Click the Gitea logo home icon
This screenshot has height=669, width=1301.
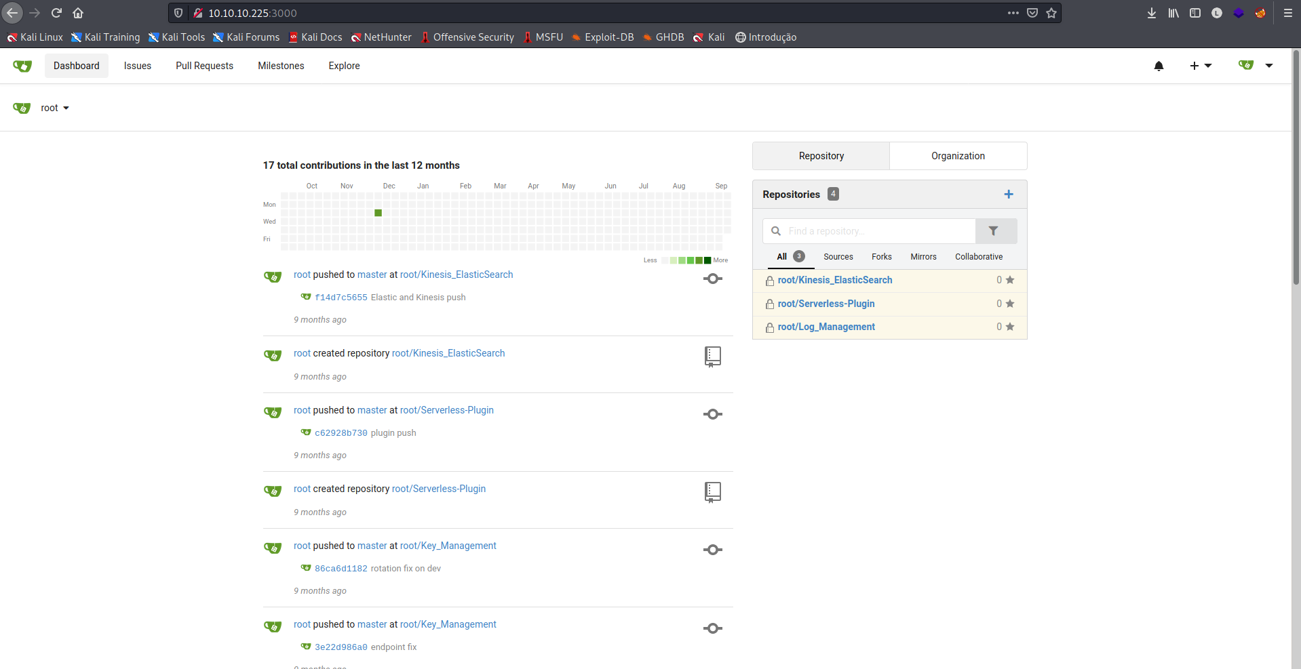pyautogui.click(x=22, y=66)
